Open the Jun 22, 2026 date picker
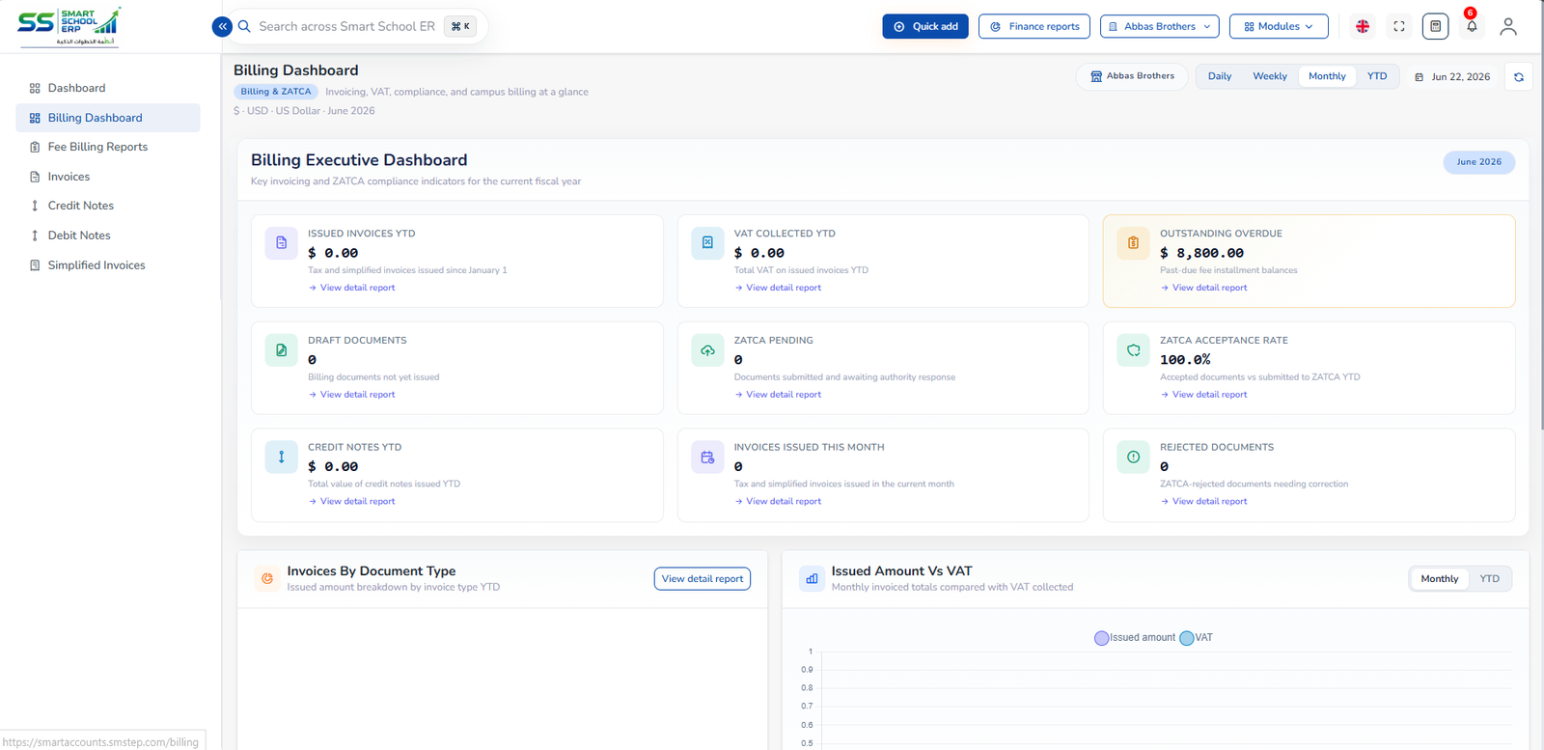The image size is (1544, 750). pos(1452,77)
